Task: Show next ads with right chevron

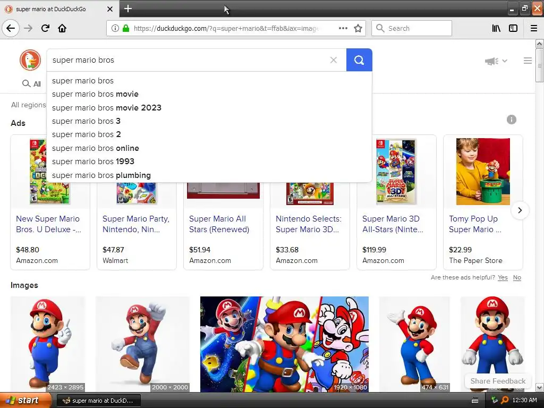Action: point(520,210)
